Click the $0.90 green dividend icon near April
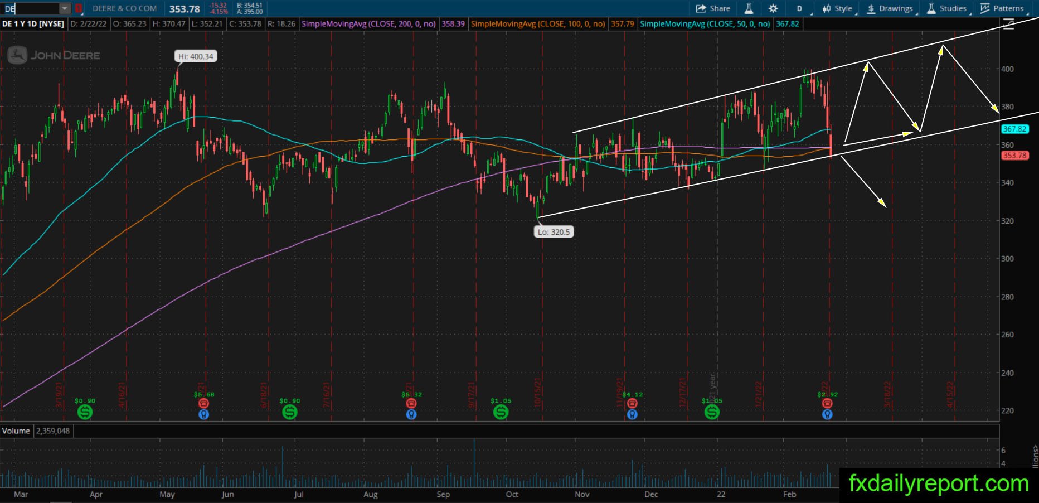Viewport: 1039px width, 503px height. pos(85,412)
